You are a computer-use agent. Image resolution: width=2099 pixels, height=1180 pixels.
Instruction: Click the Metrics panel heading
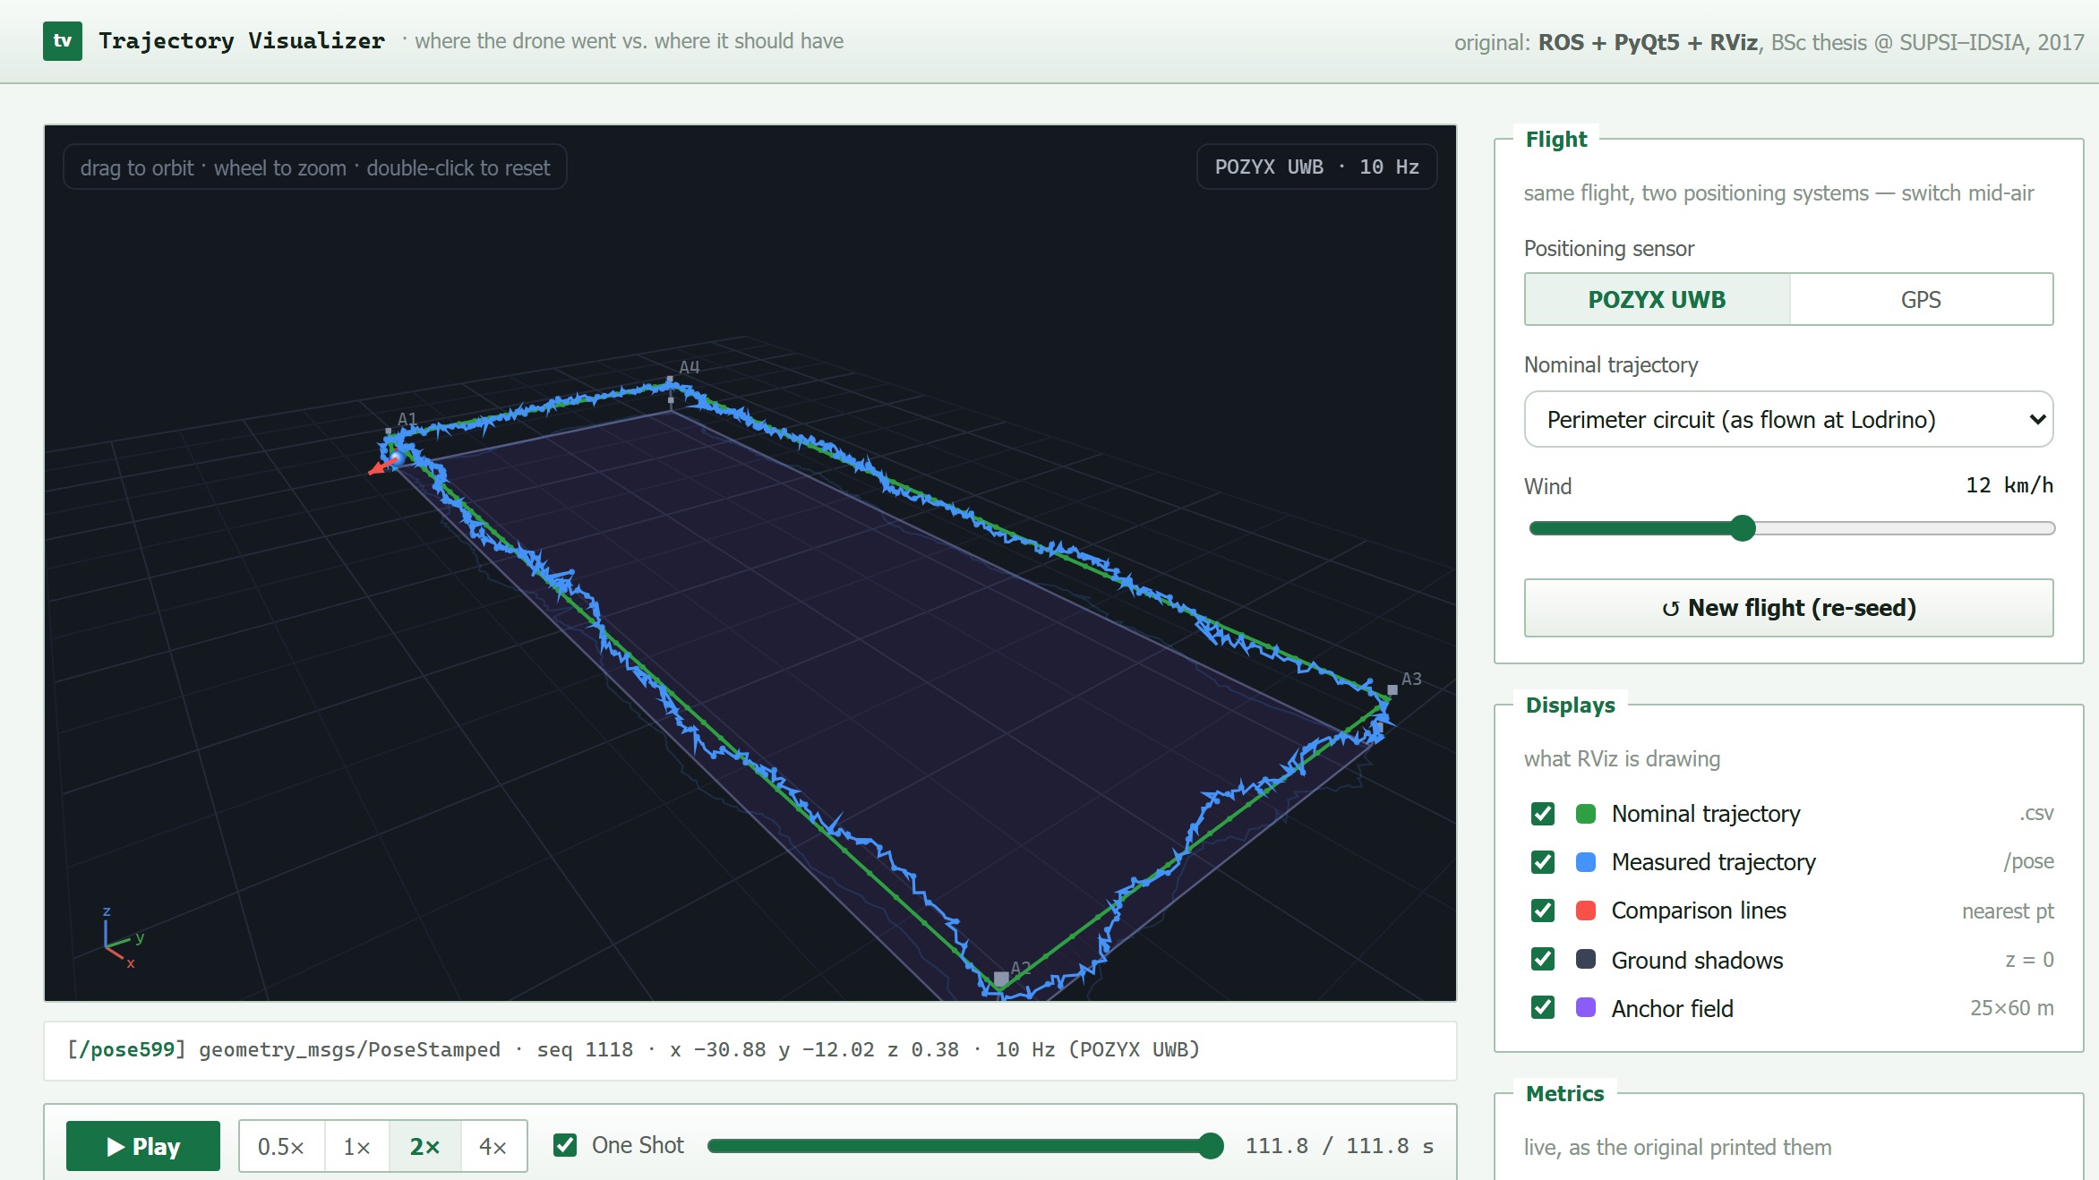click(1565, 1093)
